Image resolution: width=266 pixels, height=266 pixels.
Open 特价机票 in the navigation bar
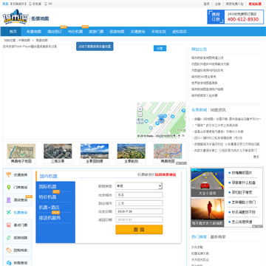[75, 32]
